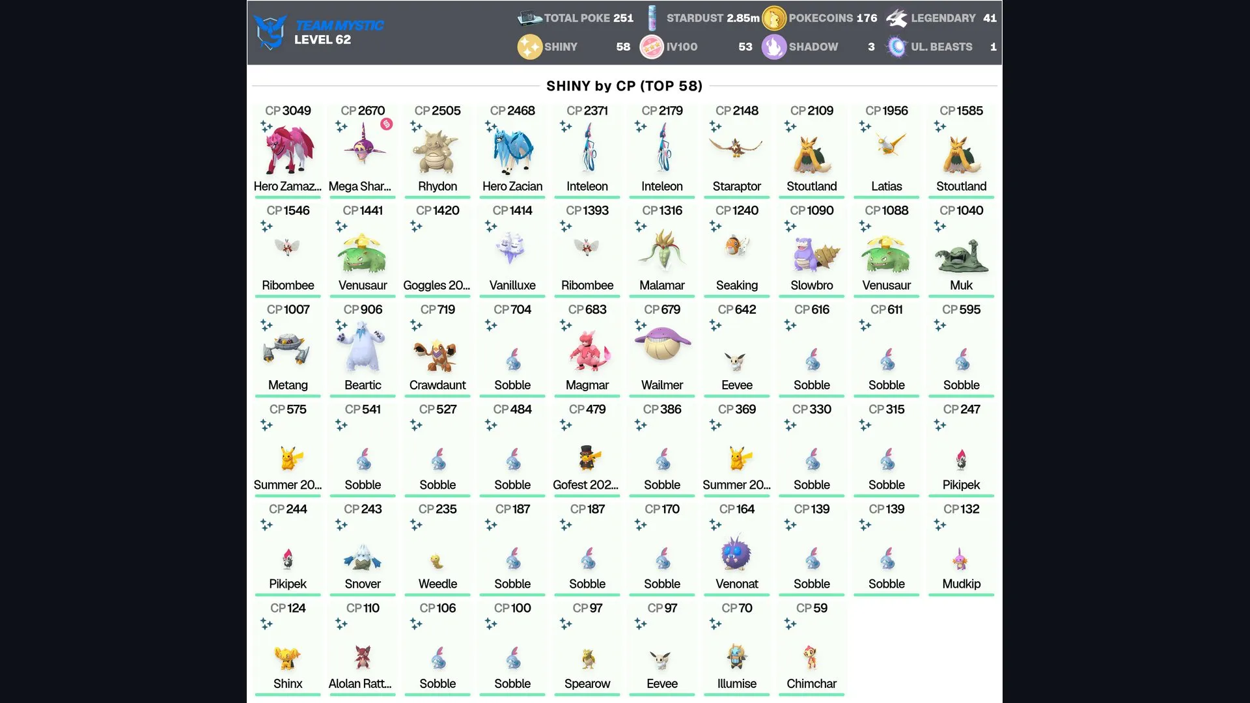Select the Seaking CP 1240 sprite
Viewport: 1250px width, 703px height.
737,246
